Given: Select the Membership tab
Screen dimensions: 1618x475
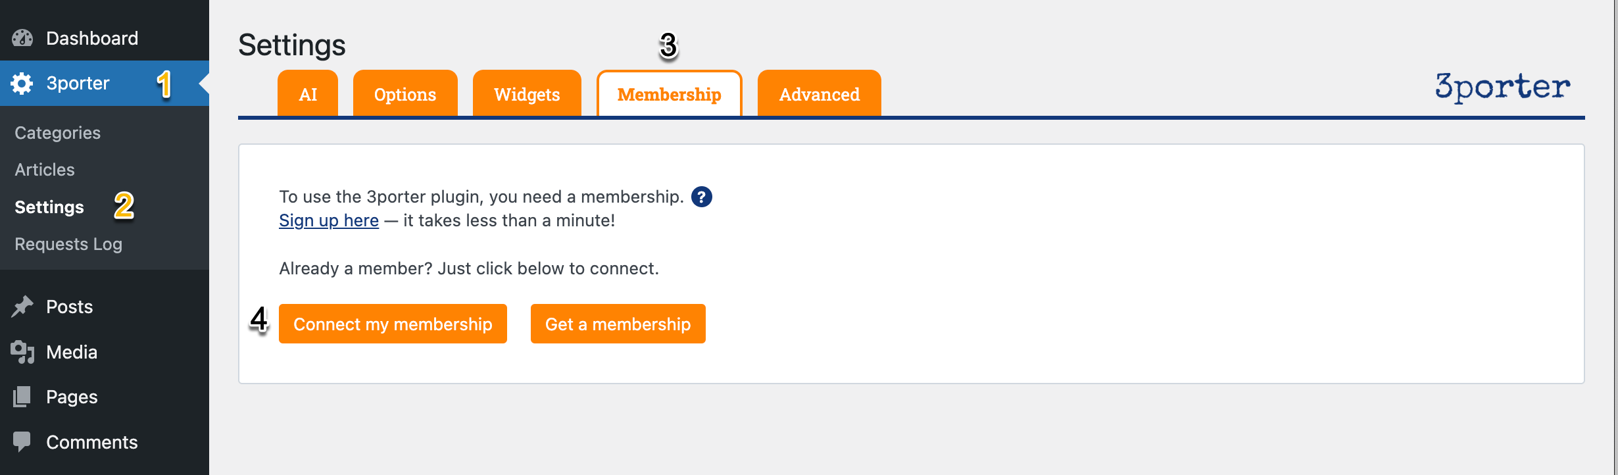Looking at the screenshot, I should pos(669,94).
